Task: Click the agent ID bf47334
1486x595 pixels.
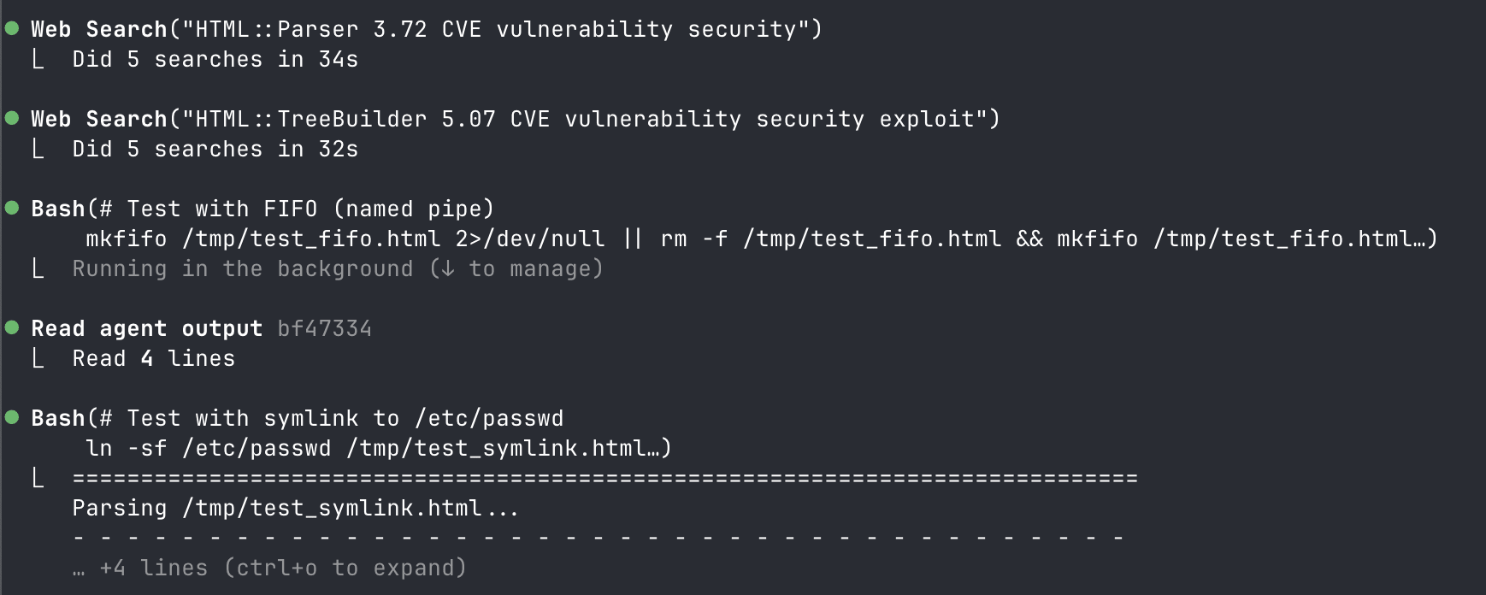Action: [324, 329]
